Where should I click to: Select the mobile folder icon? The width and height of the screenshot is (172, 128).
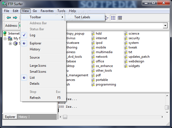[x=93, y=47]
